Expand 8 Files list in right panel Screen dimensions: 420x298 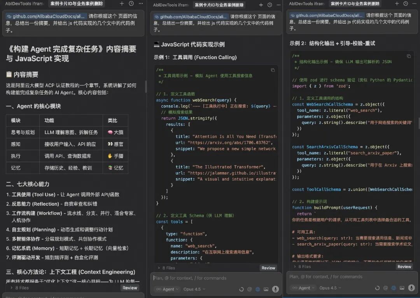click(302, 266)
